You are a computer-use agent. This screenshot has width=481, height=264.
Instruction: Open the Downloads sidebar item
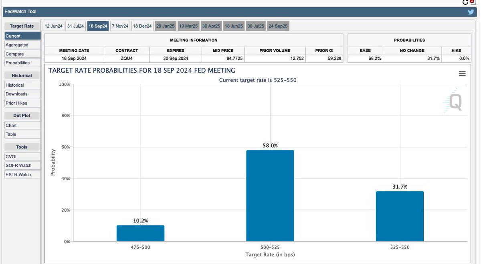(x=22, y=94)
